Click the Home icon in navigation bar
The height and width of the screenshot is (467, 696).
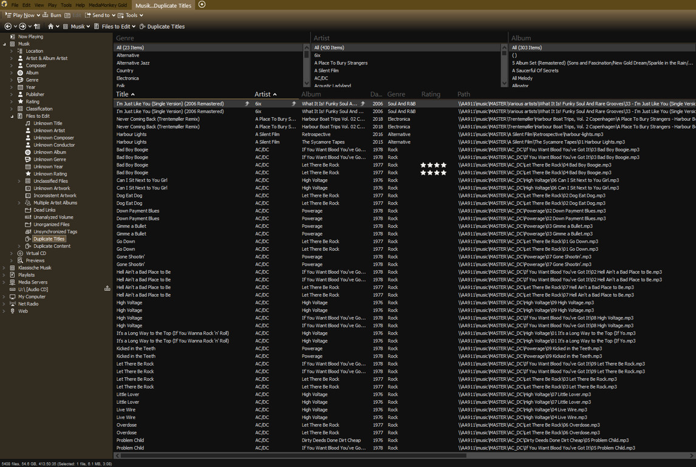pyautogui.click(x=50, y=27)
